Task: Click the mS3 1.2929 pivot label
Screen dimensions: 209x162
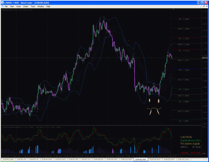Action: [x=183, y=111]
